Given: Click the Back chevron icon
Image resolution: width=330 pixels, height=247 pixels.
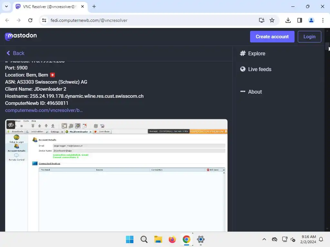Looking at the screenshot, I should 8,53.
